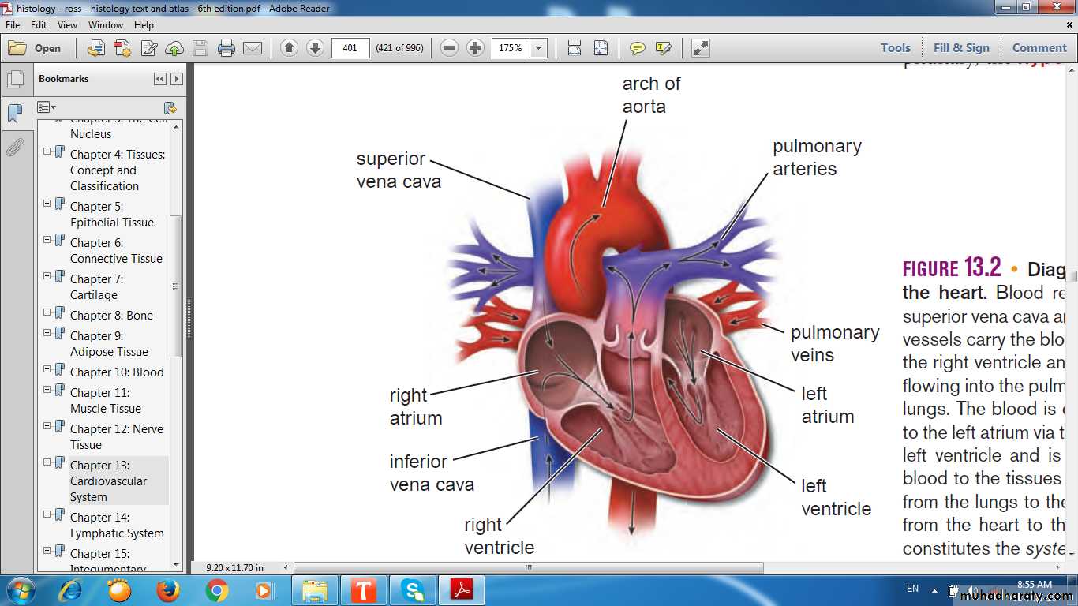Viewport: 1078px width, 606px height.
Task: Open the Attachments panel paperclip icon
Action: pos(14,148)
